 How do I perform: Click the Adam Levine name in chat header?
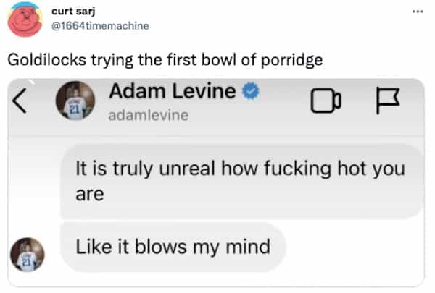[x=172, y=92]
